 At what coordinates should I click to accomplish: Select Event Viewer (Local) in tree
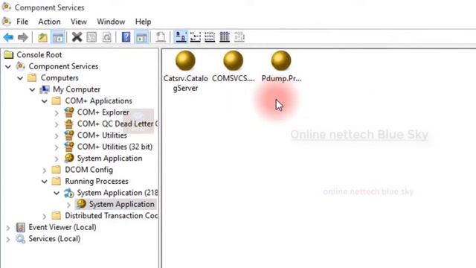tap(62, 227)
